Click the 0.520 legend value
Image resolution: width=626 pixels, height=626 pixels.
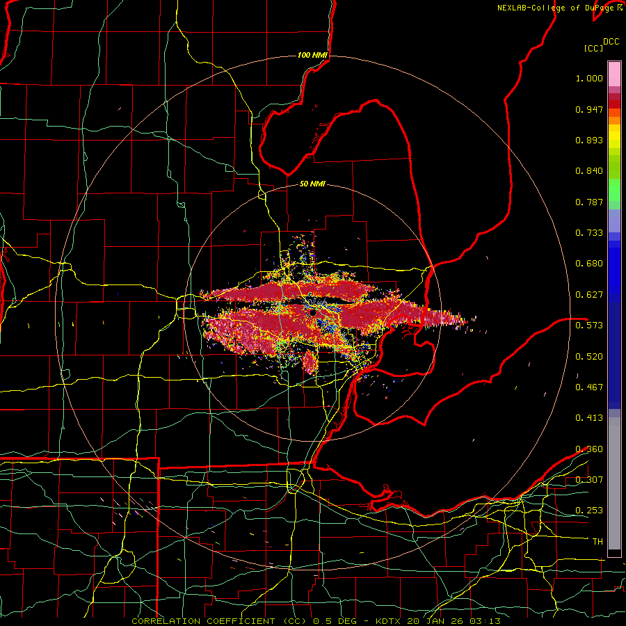tap(589, 357)
